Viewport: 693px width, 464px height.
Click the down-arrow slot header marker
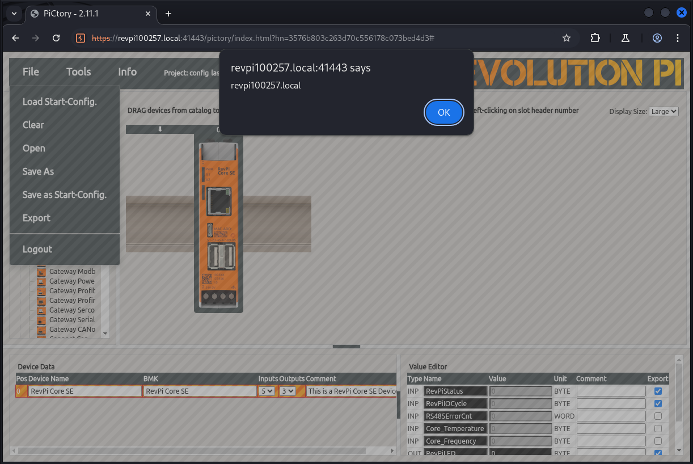pos(160,129)
